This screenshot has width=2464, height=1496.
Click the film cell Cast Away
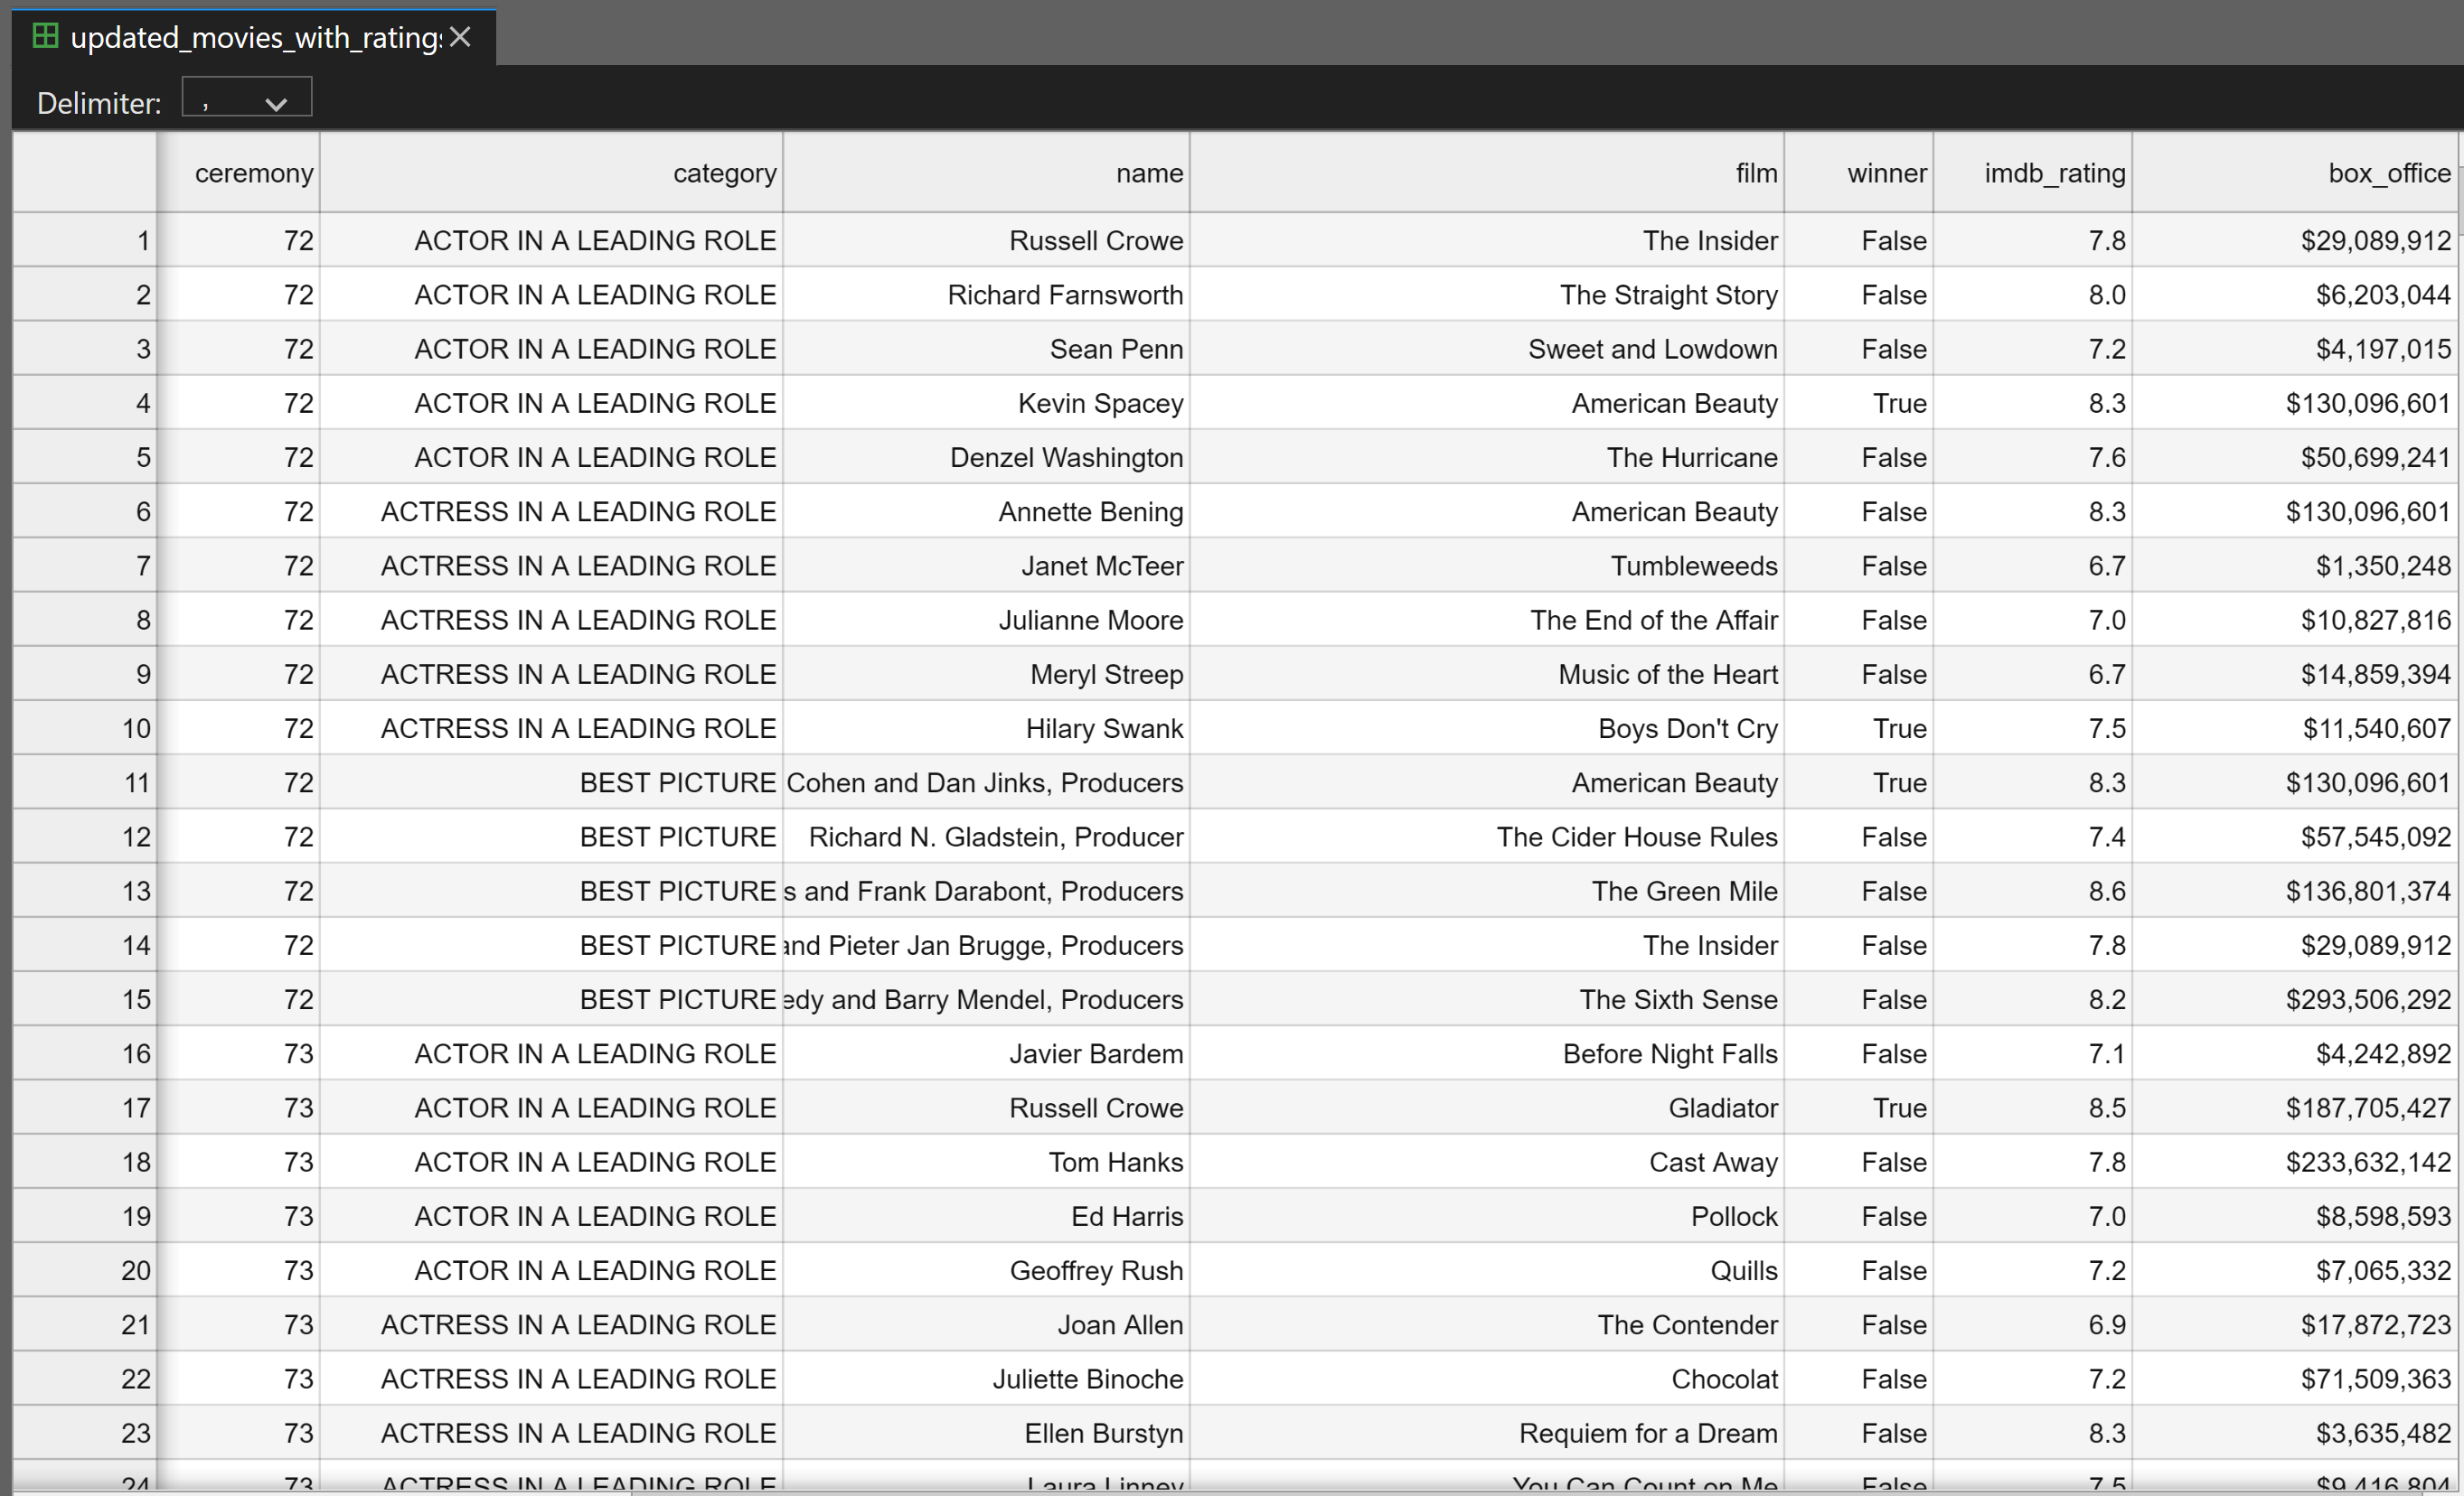click(x=1487, y=1163)
